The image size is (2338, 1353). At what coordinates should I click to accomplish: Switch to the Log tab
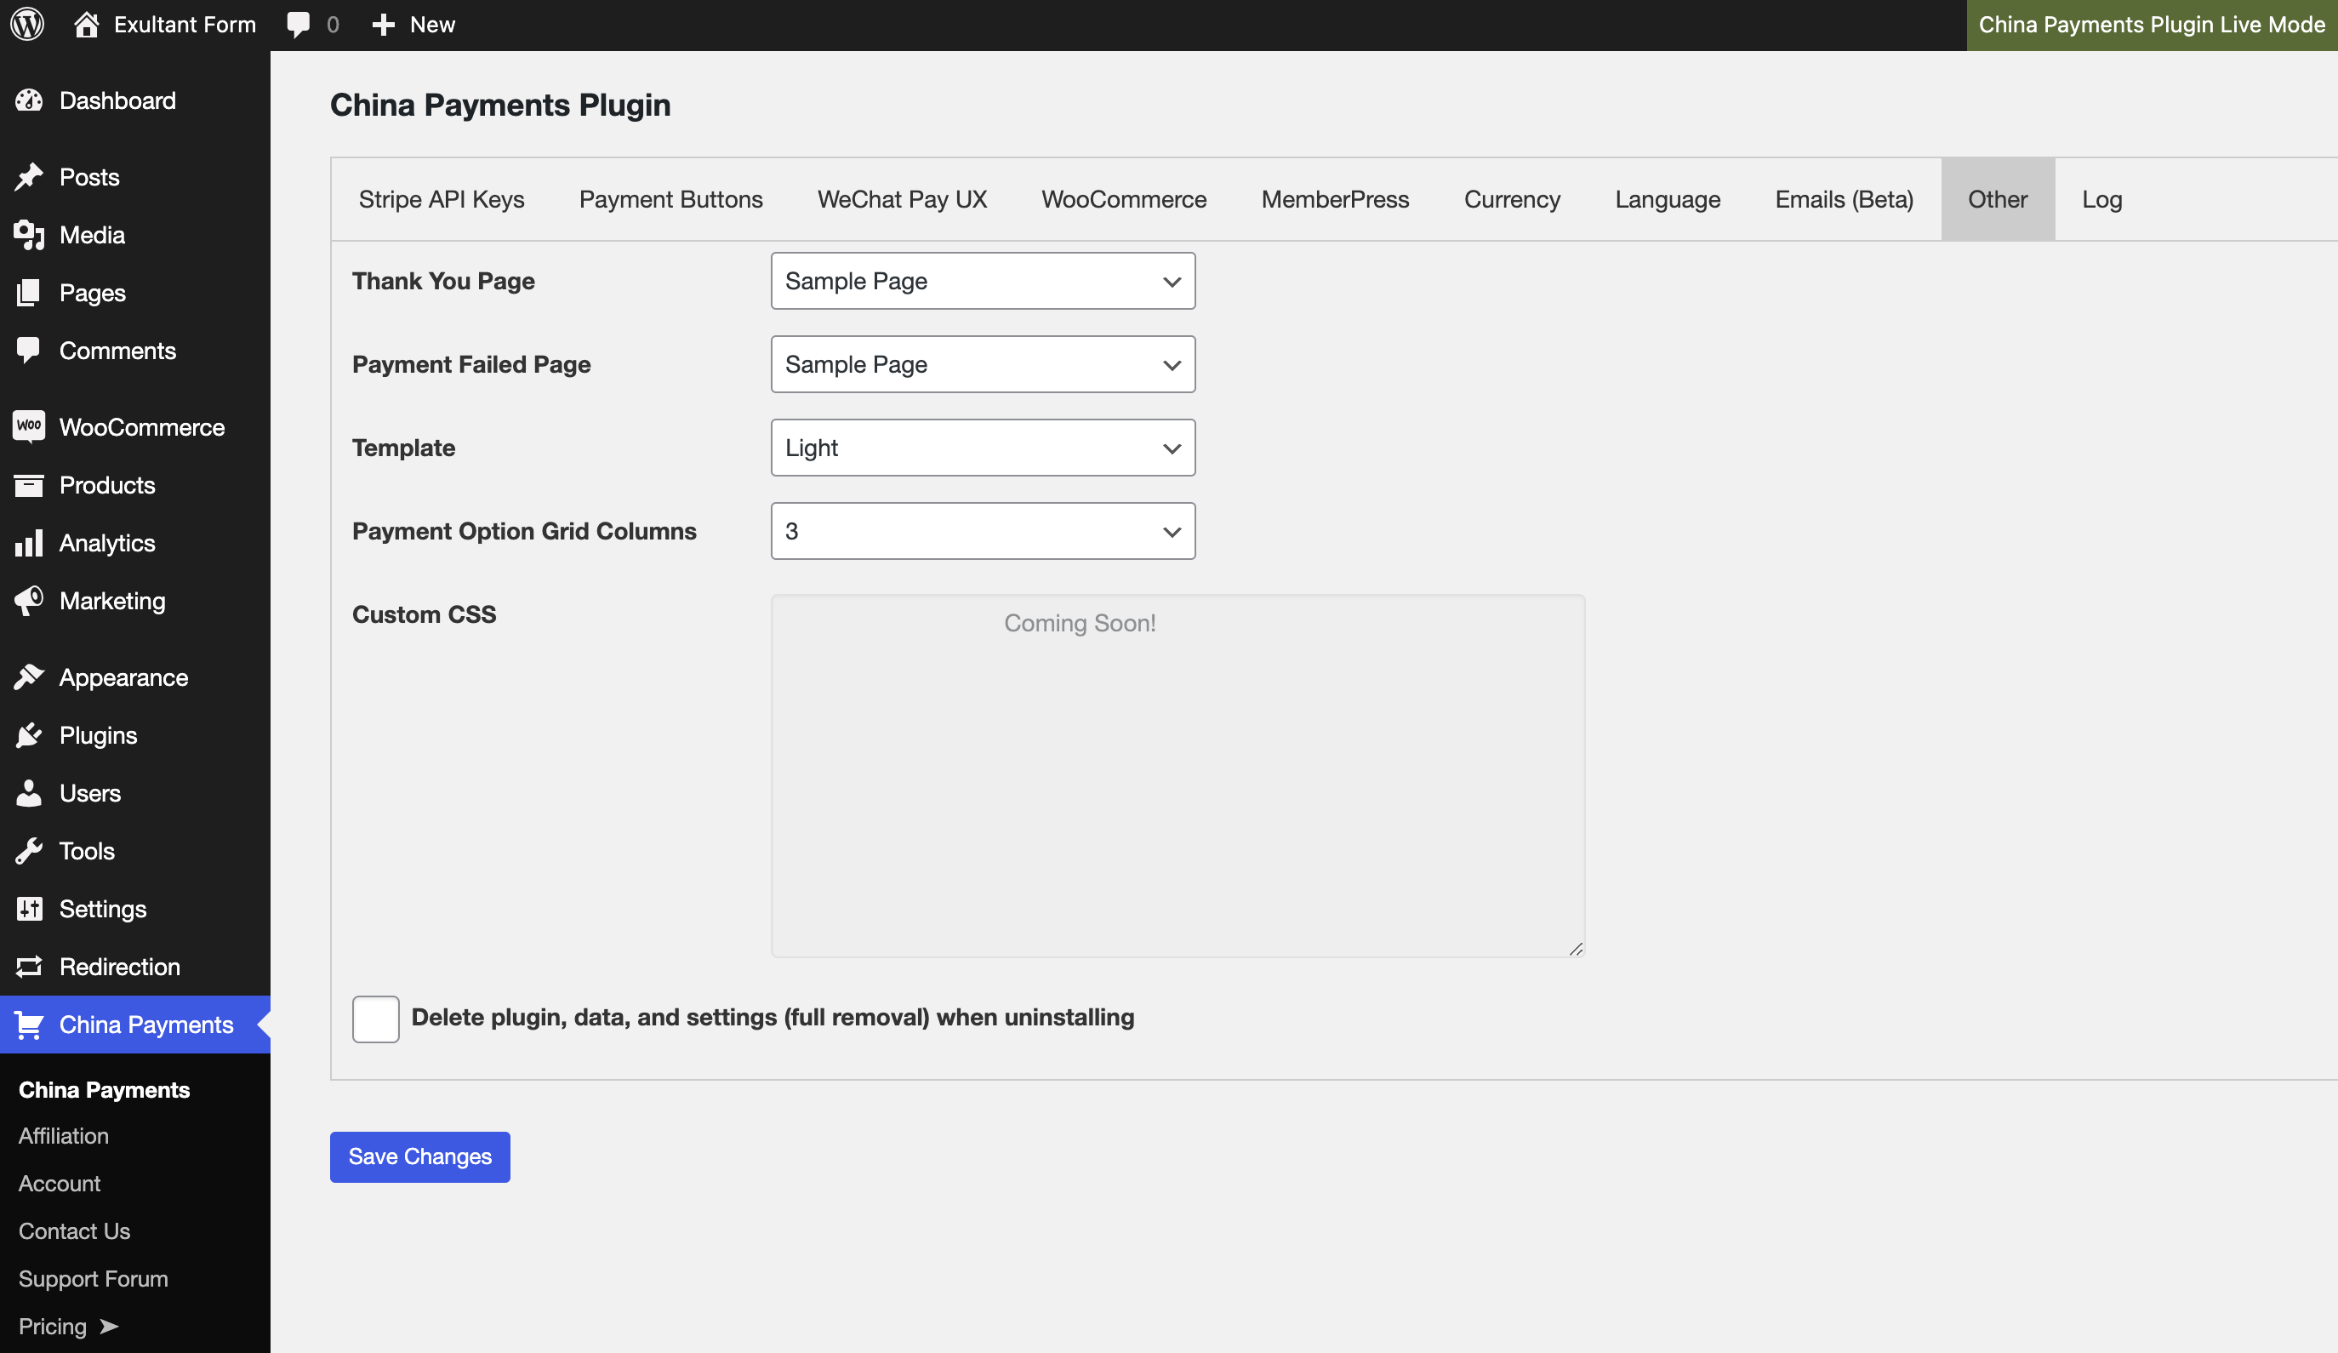point(2101,199)
